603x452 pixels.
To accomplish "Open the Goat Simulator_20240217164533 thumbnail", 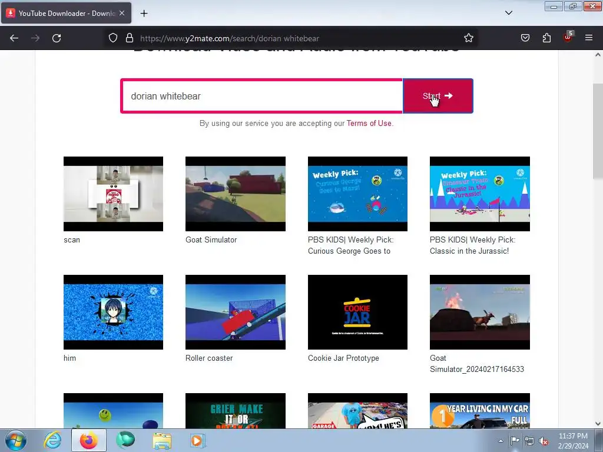I will pos(480,312).
